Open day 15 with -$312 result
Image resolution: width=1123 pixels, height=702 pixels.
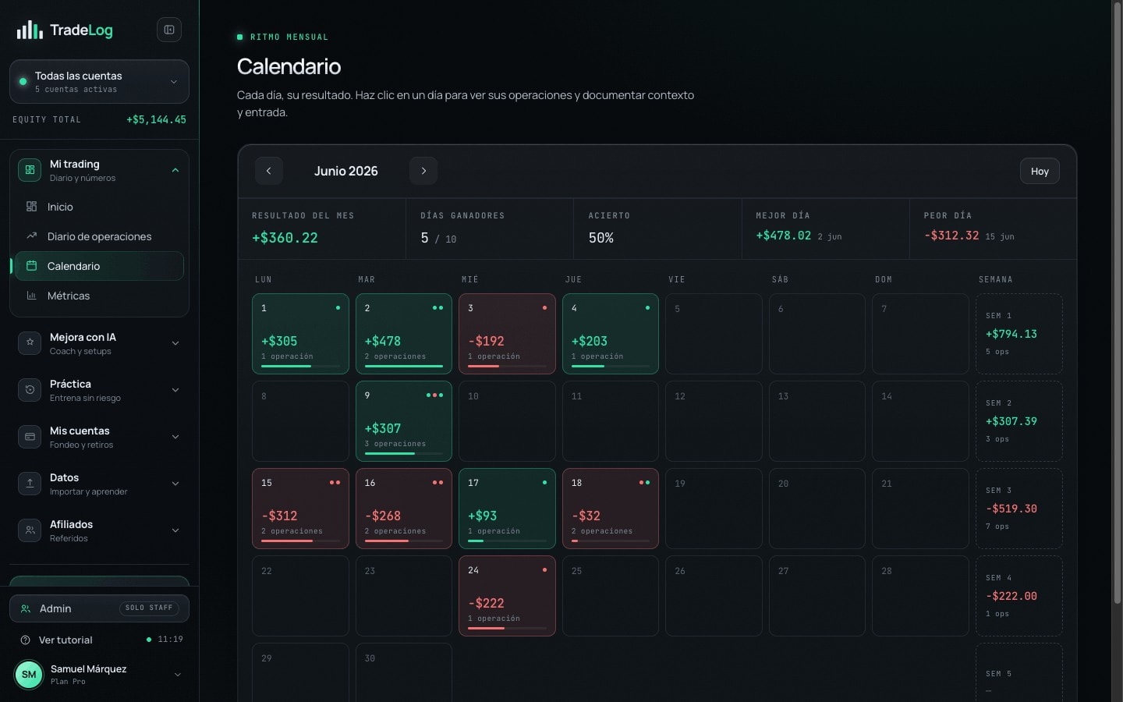point(300,509)
